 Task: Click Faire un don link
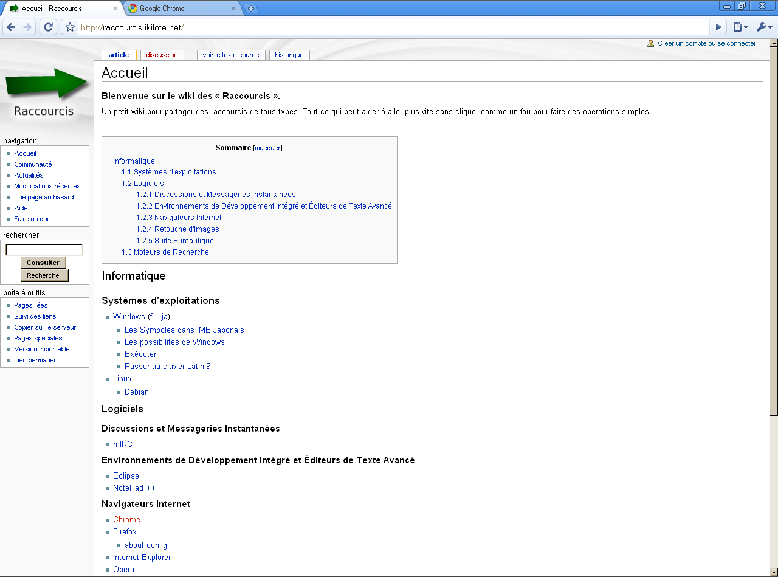pos(33,219)
